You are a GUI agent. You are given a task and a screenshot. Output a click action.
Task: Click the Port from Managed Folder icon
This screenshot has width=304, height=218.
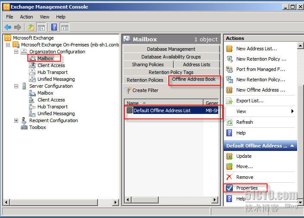click(x=229, y=69)
